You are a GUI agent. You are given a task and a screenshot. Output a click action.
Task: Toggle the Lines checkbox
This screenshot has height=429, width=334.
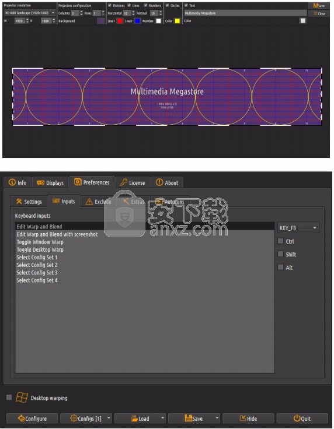coord(129,5)
